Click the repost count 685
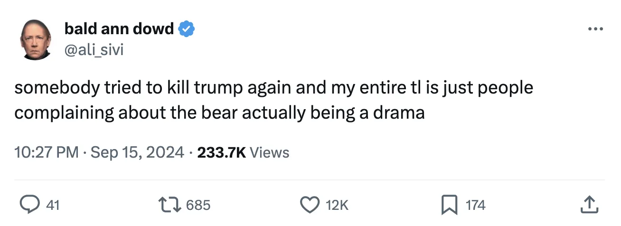This screenshot has height=226, width=621. coord(198,205)
